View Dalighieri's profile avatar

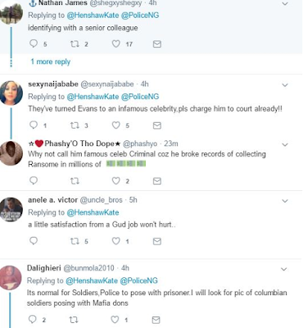tap(11, 277)
